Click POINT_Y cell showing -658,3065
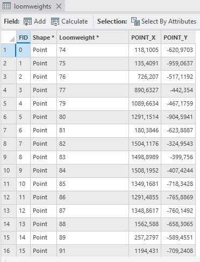The height and width of the screenshot is (262, 200). coord(178,224)
